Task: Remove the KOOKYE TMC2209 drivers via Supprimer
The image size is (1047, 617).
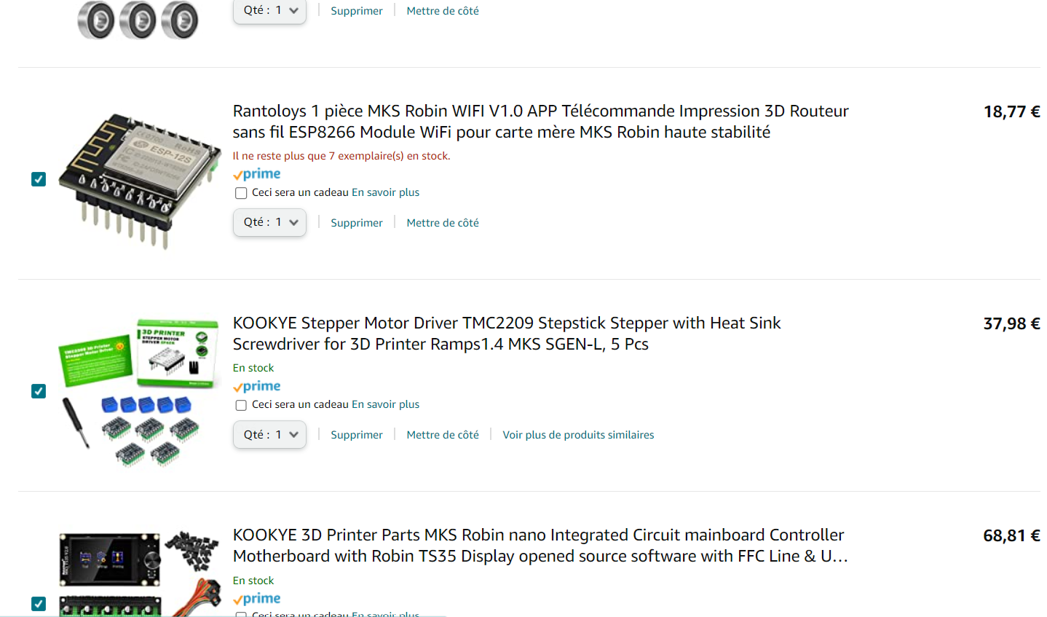Action: 356,435
